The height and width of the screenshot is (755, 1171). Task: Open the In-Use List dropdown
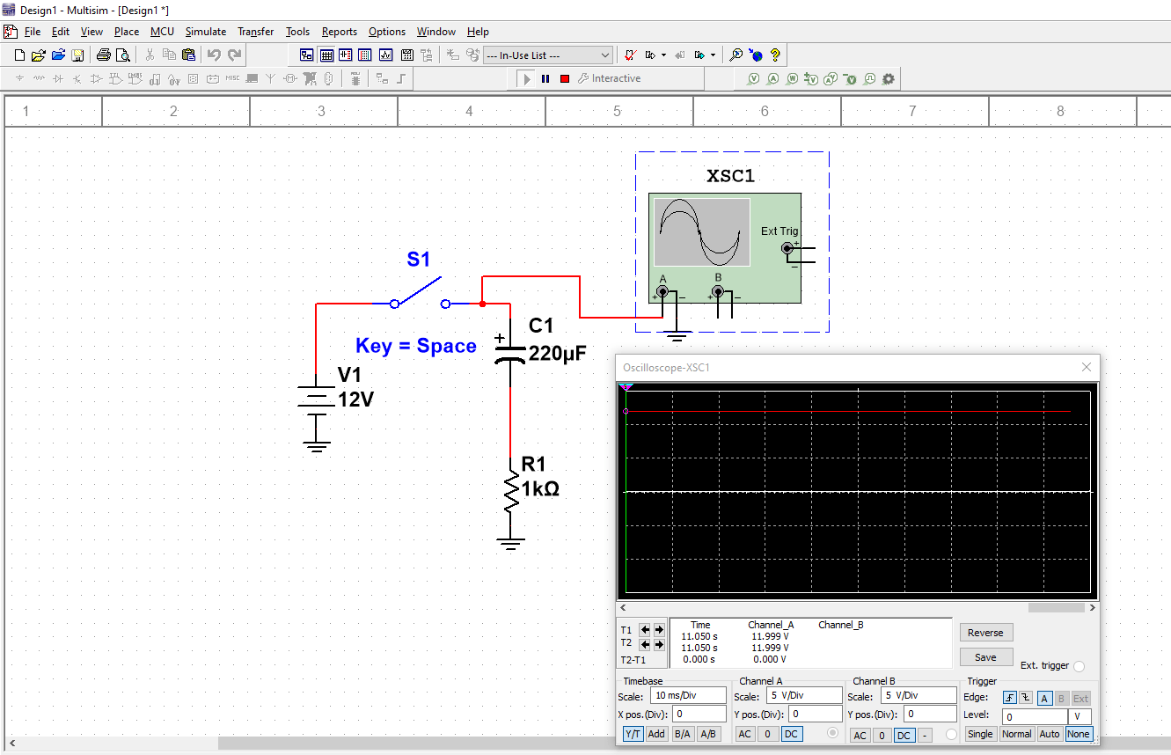coord(604,55)
